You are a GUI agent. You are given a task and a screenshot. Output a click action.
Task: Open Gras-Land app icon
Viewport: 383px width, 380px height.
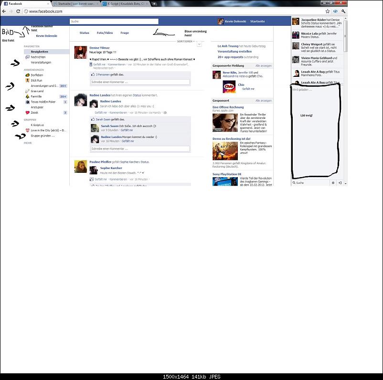pos(27,91)
